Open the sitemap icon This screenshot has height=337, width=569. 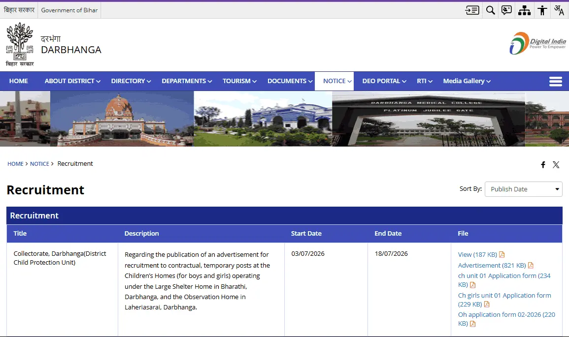(524, 10)
